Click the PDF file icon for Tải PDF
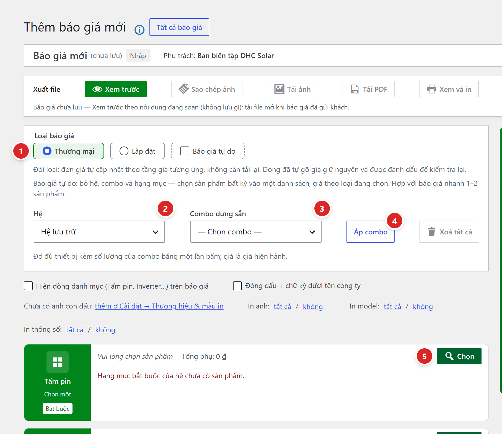Screen dimensions: 502x434 pyautogui.click(x=355, y=89)
